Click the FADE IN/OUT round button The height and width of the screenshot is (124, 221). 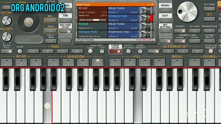pyautogui.click(x=140, y=51)
